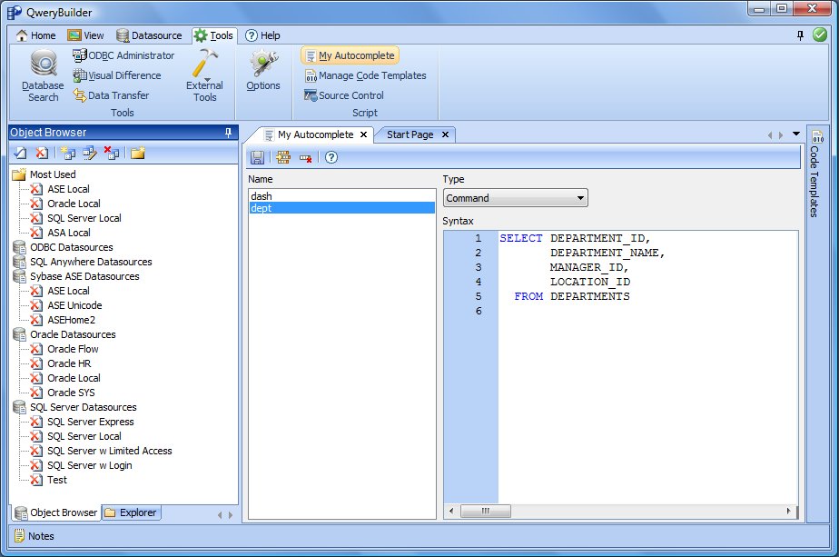This screenshot has width=839, height=557.
Task: Click syntax editor horizontal scrollbar thumb
Action: click(x=485, y=511)
